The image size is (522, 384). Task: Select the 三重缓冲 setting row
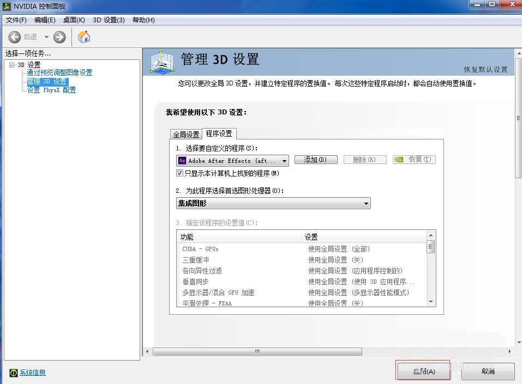301,260
